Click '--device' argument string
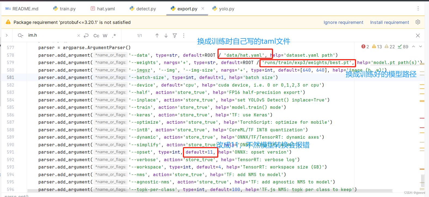The height and width of the screenshot is (197, 429). click(142, 85)
